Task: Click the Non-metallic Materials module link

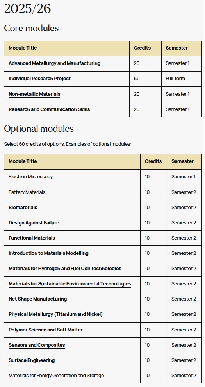Action: [x=34, y=94]
